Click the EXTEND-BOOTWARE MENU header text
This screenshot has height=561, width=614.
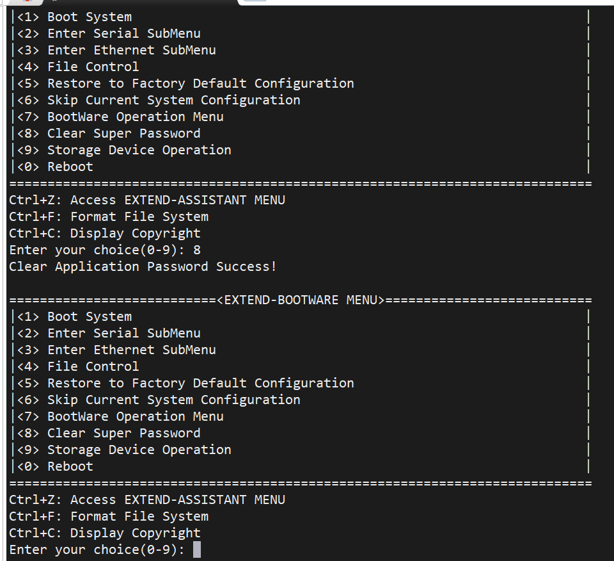[x=301, y=300]
